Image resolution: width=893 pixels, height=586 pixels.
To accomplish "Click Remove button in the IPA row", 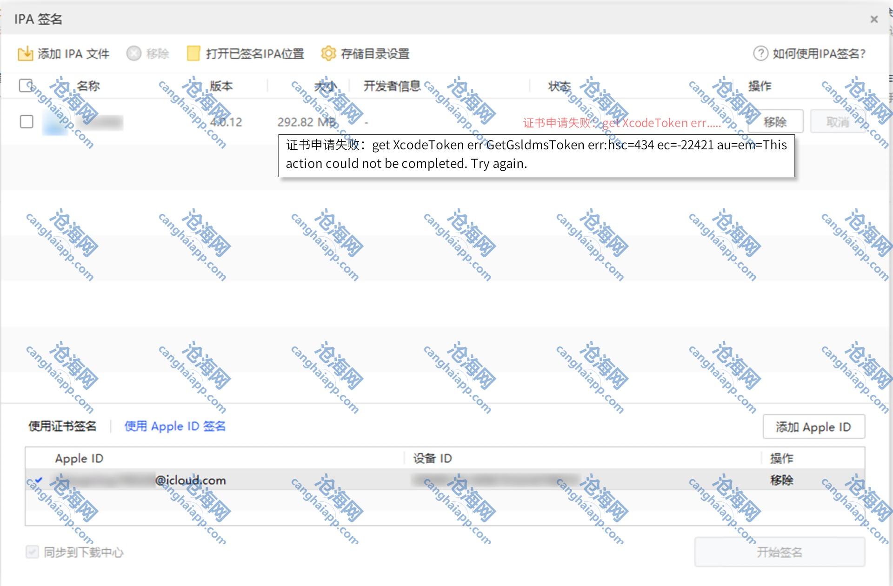I will point(775,122).
